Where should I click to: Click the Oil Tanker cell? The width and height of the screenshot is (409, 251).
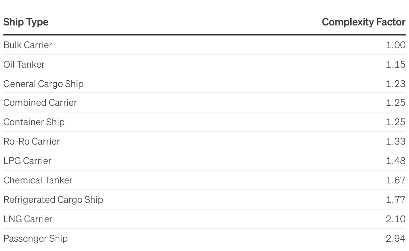pyautogui.click(x=24, y=64)
